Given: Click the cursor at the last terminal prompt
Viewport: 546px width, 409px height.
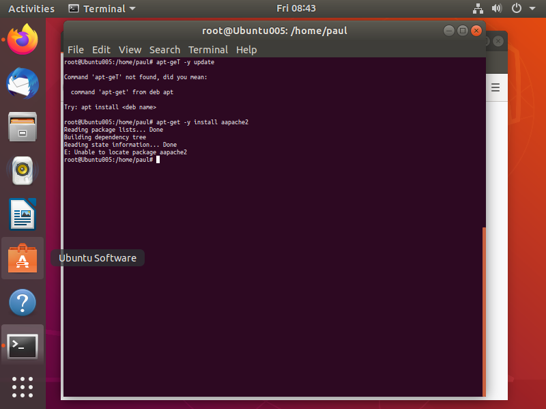Looking at the screenshot, I should pos(158,160).
